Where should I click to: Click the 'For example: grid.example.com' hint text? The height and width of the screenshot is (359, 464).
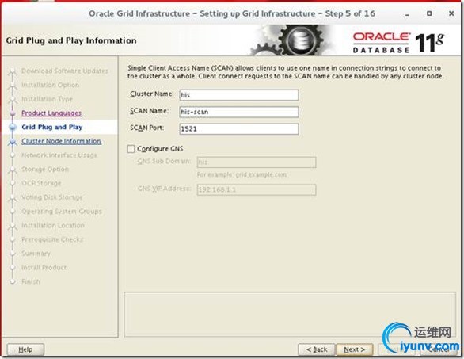point(242,175)
